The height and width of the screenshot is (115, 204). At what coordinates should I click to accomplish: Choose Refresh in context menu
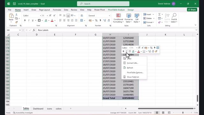coord(134,68)
